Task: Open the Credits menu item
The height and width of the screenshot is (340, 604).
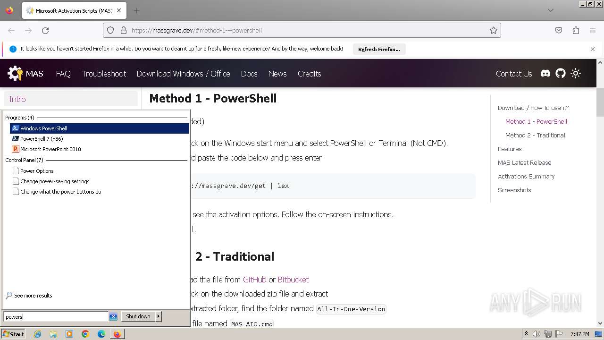Action: 310,74
